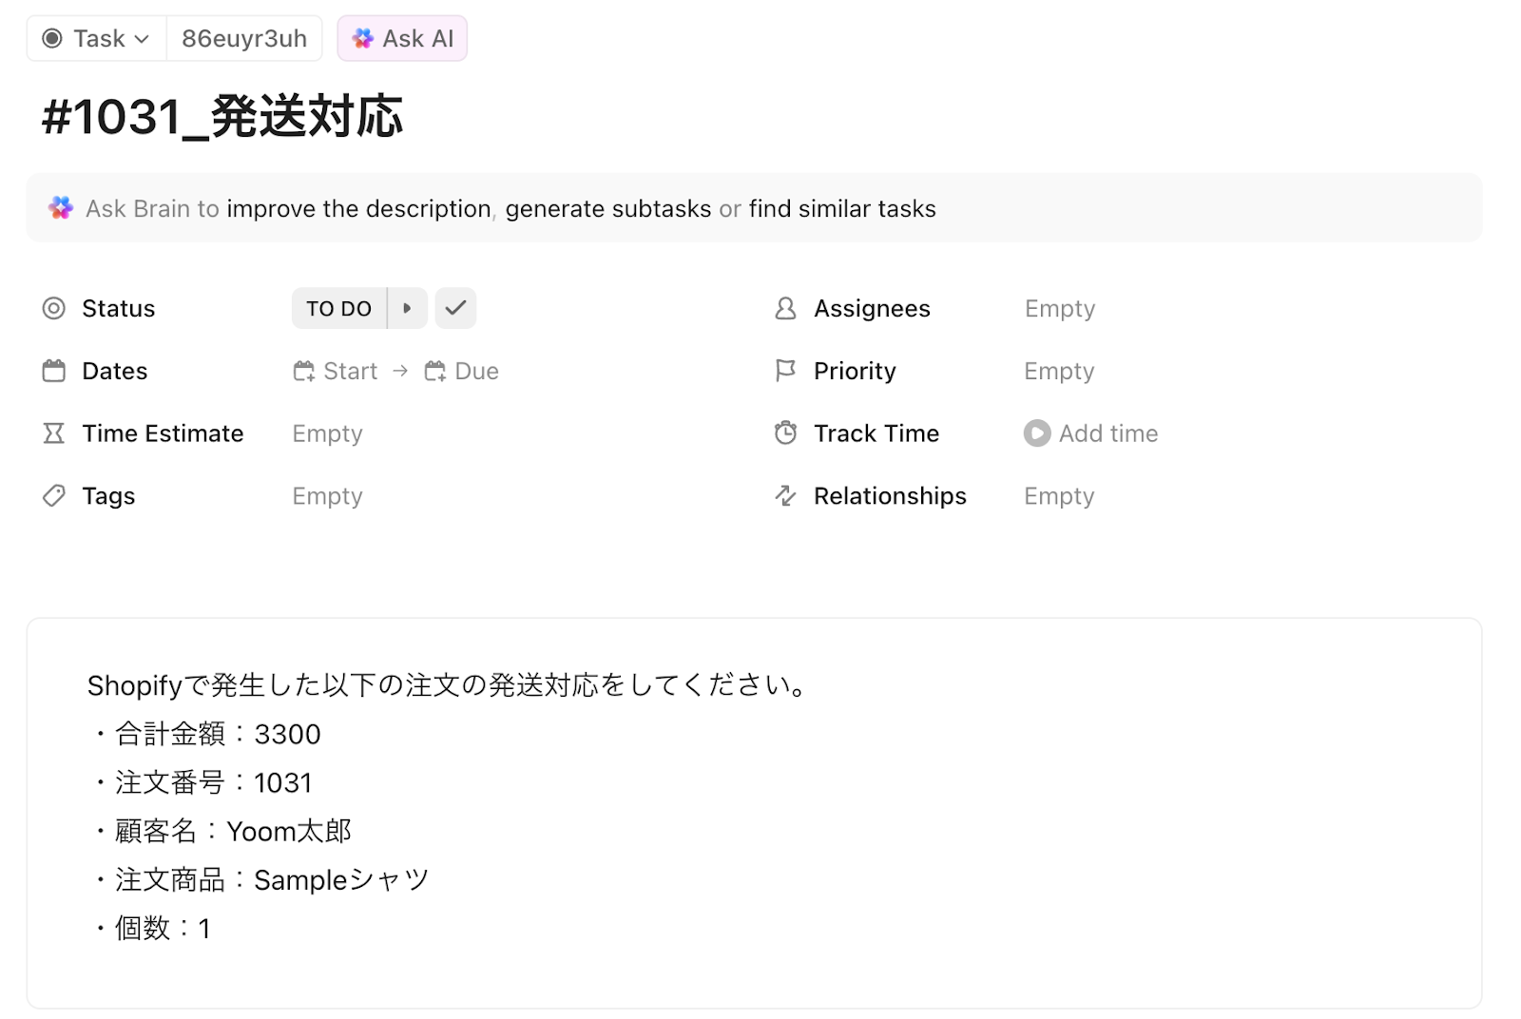
Task: Click the Ask AI sparkle button
Action: pos(402,39)
